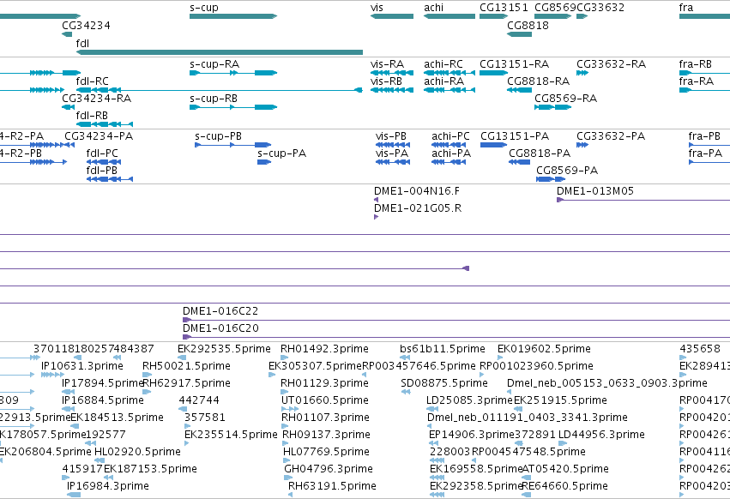
Task: Click the CG8569-PA protein glyph
Action: 551,179
